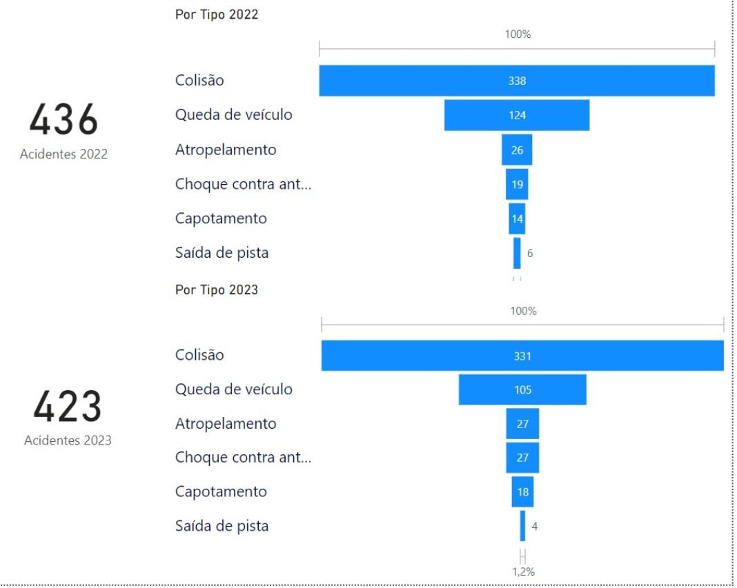The width and height of the screenshot is (737, 588).
Task: Click the Colisão bar showing 338
Action: 516,81
